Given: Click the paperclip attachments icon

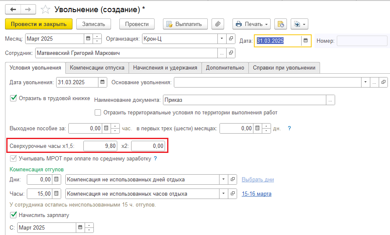Looking at the screenshot, I should pyautogui.click(x=218, y=24).
